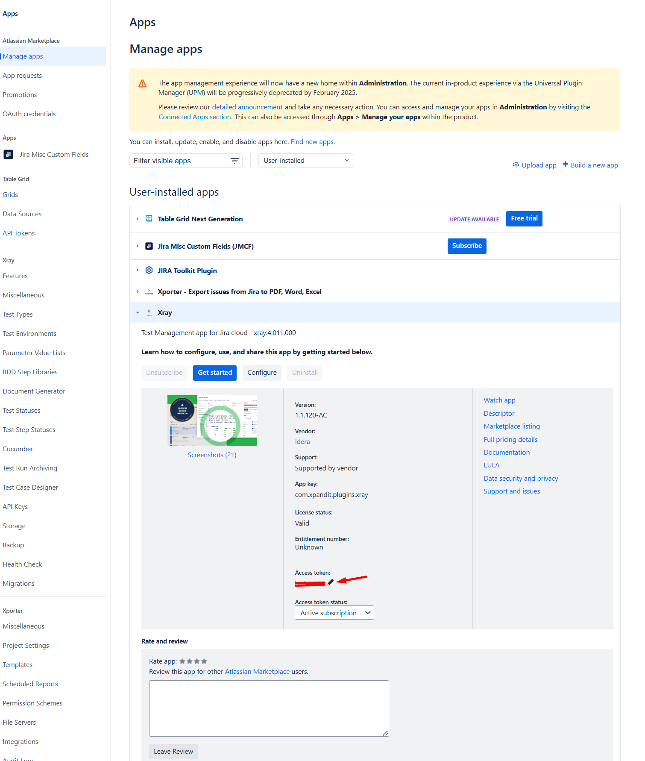Click the Xporter app icon
The height and width of the screenshot is (761, 645).
(149, 291)
